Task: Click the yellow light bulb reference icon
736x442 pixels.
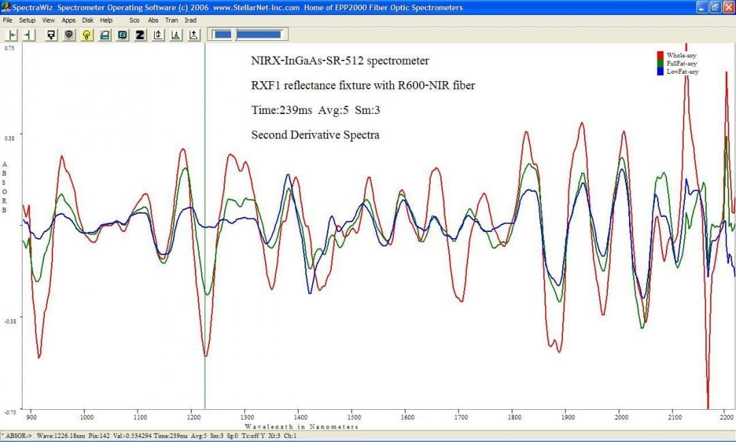Action: click(87, 34)
